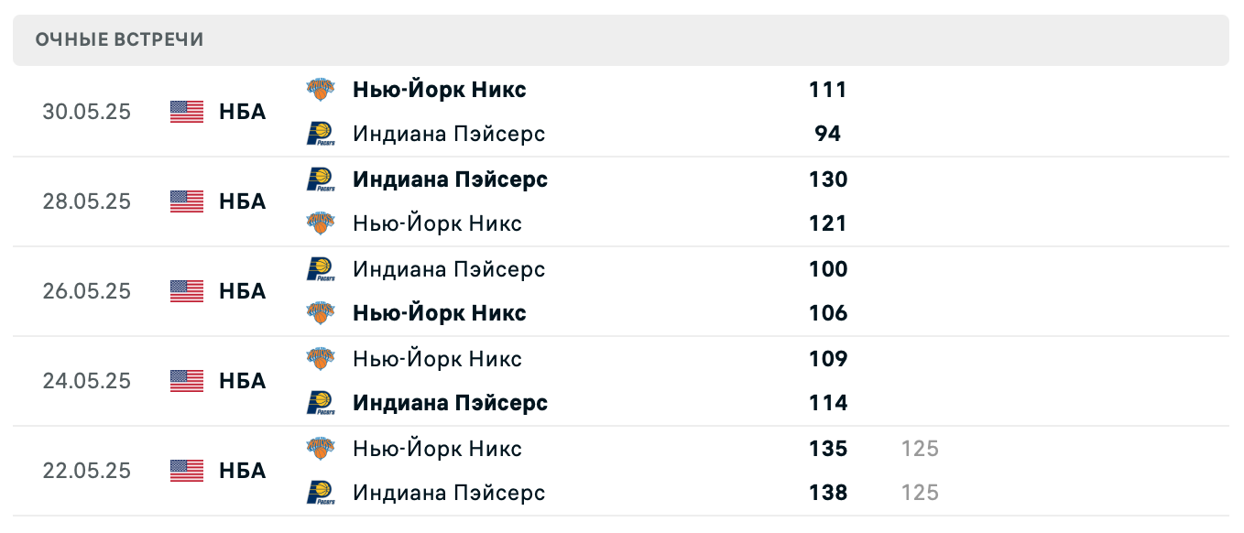Open Нью-Йорк Никс team page from top row
Image resolution: width=1244 pixels, height=533 pixels.
pos(440,89)
